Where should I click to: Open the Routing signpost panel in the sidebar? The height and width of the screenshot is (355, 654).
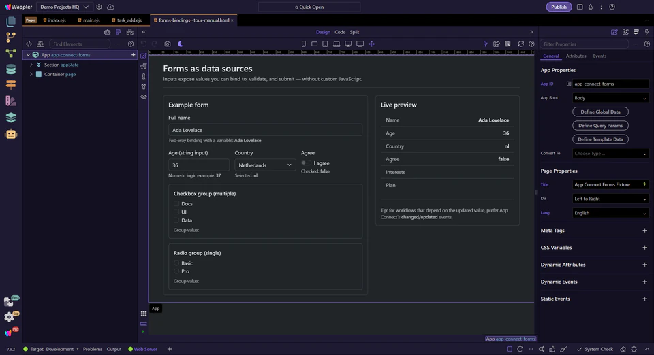[x=11, y=84]
